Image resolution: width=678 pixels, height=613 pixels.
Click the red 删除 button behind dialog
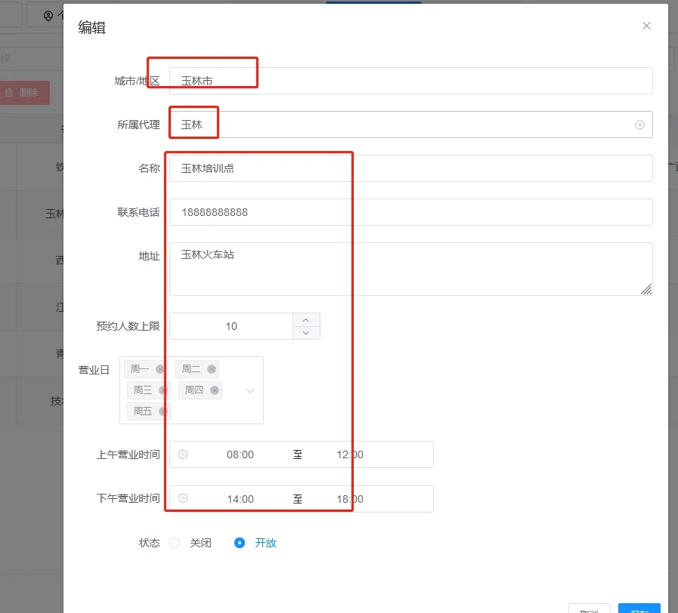click(x=24, y=93)
